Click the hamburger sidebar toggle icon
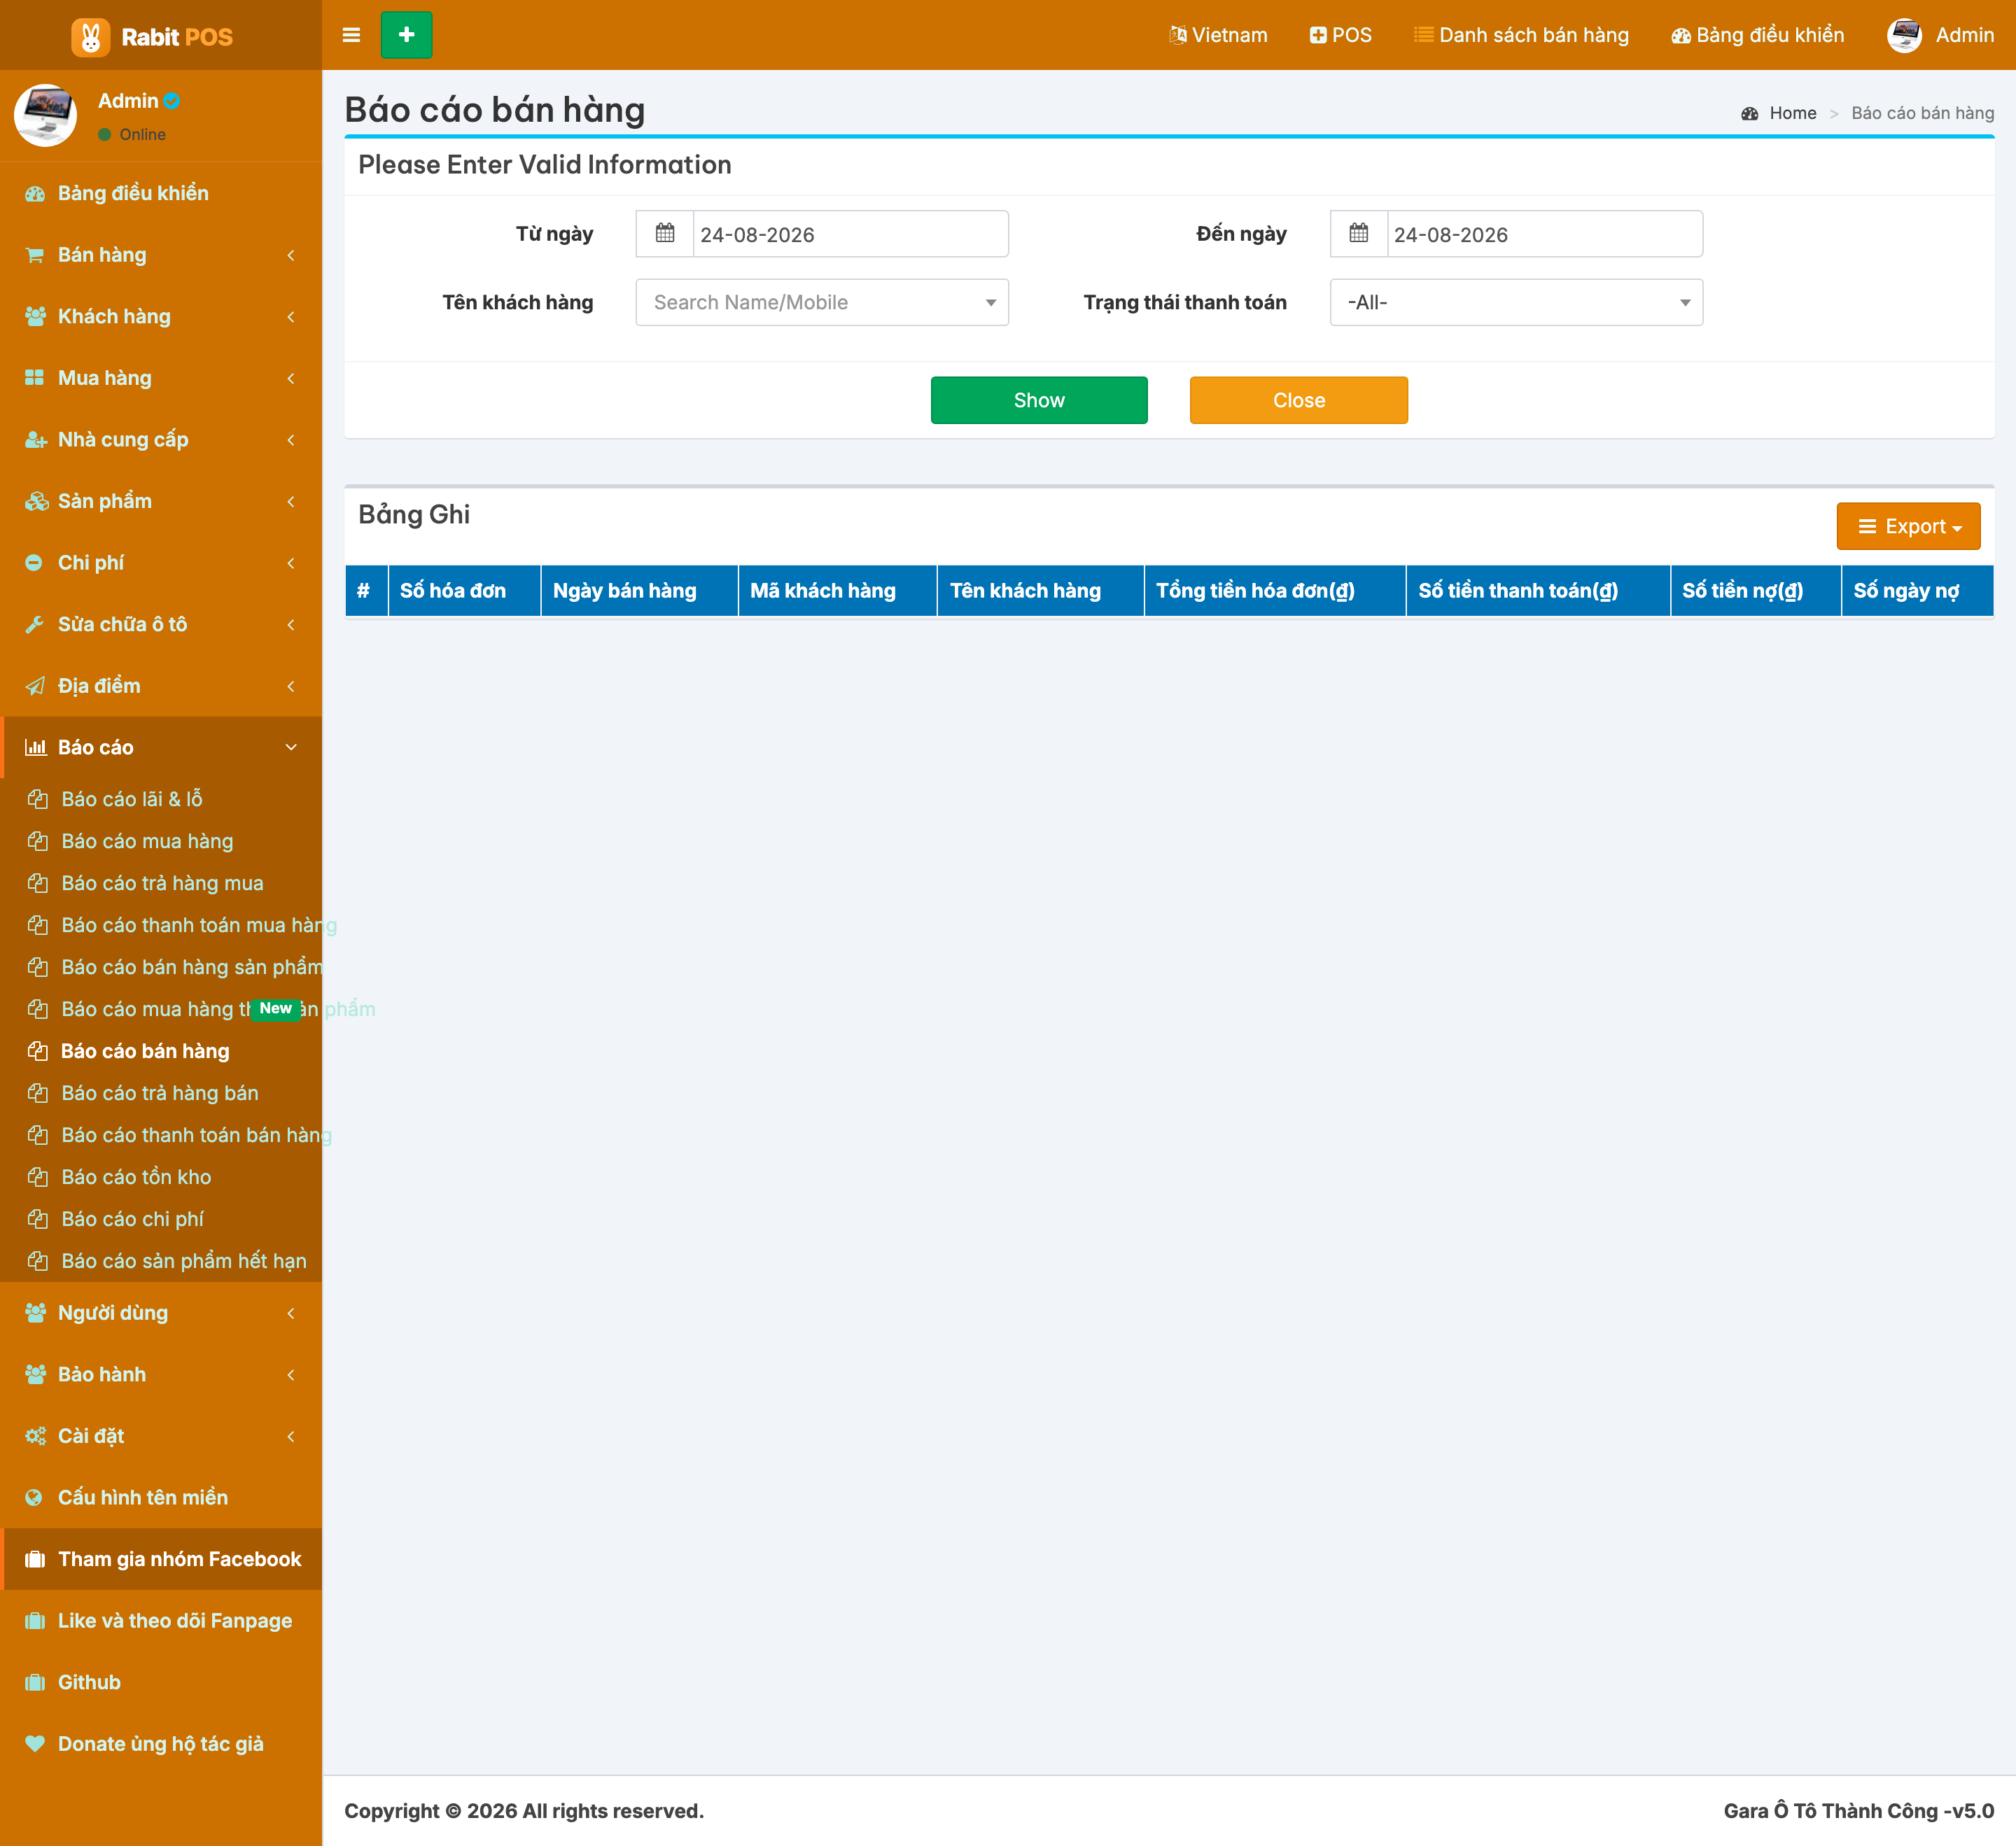Screen dimensions: 2016x1846 click(x=351, y=35)
